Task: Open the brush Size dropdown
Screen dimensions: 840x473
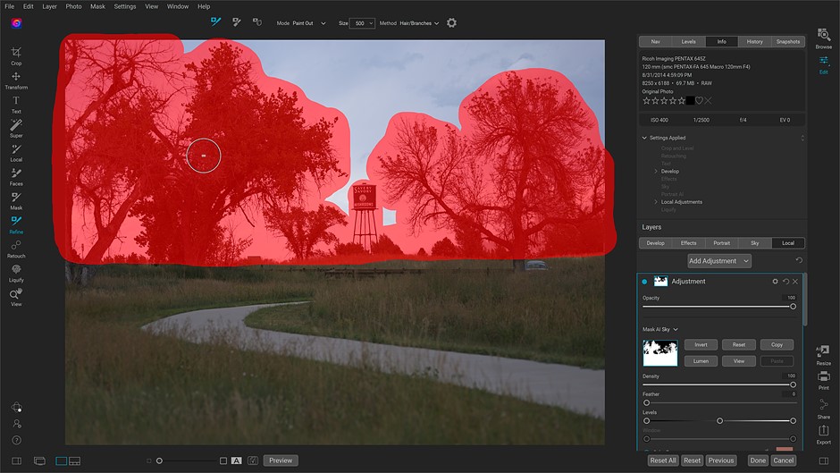Action: coord(362,23)
